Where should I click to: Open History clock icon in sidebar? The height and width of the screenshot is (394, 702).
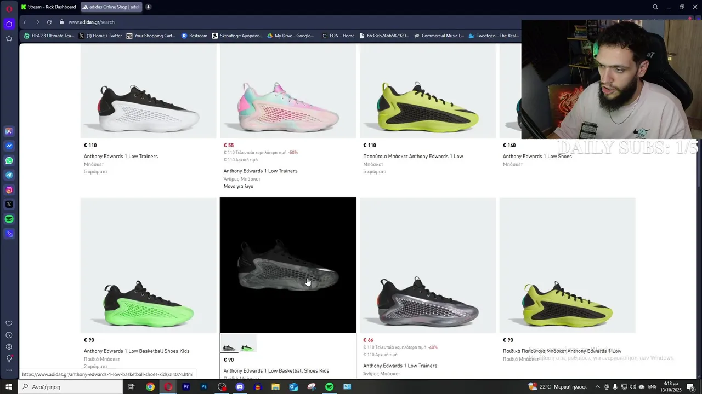(9, 335)
